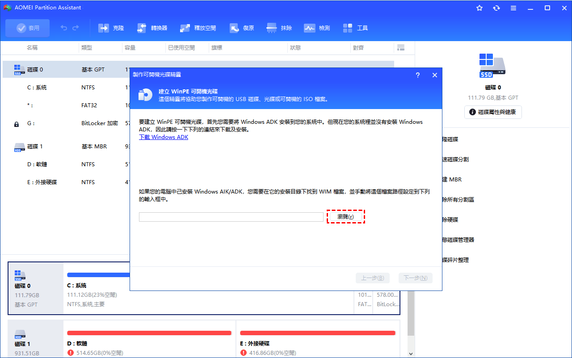The image size is (572, 358).
Task: Click the undo arrow in the toolbar
Action: click(x=64, y=28)
